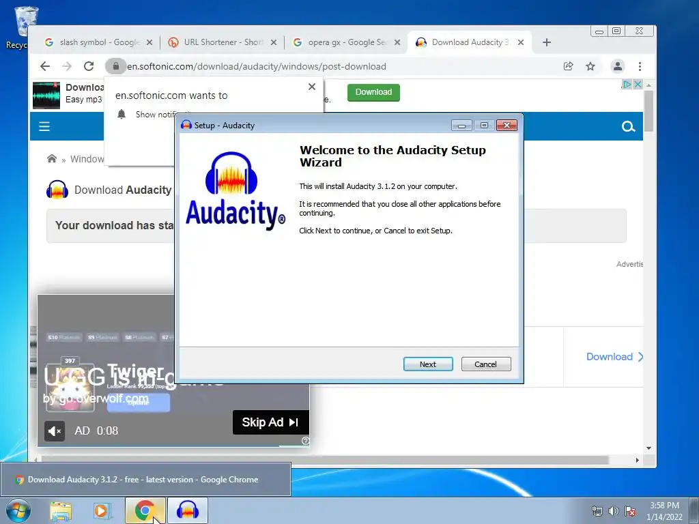Open Chrome three-dot menu
The height and width of the screenshot is (524, 699).
(x=640, y=66)
